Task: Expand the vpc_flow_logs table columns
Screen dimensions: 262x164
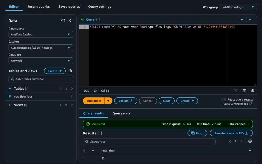Action: tap(10, 97)
